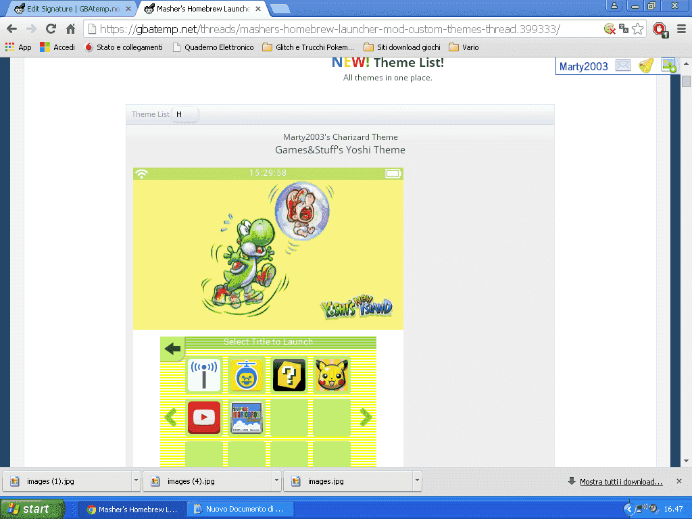
Task: Click the volume icon in system tray
Action: pos(653,509)
